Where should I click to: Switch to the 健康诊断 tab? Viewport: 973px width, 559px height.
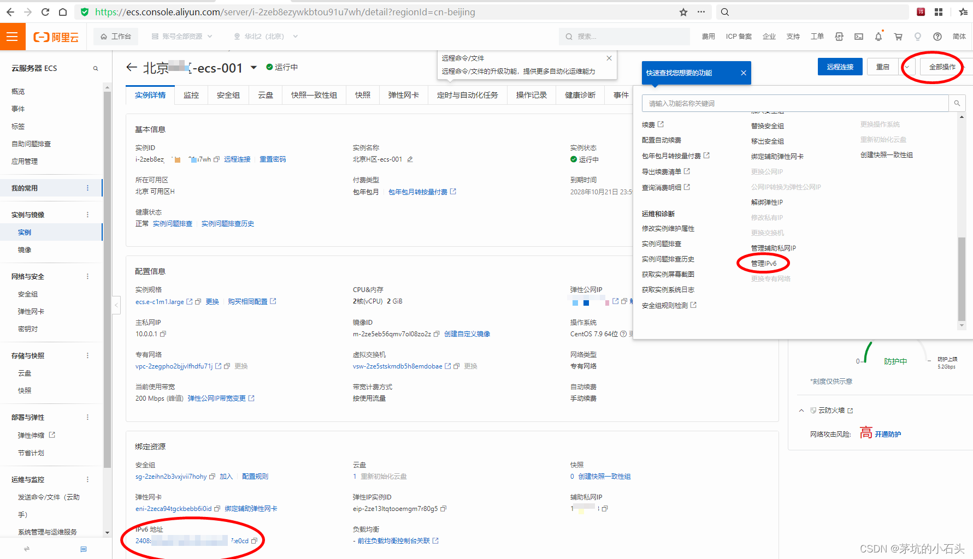coord(580,95)
